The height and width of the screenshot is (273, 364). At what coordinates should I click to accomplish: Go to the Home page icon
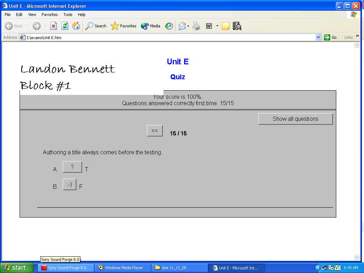coord(76,26)
